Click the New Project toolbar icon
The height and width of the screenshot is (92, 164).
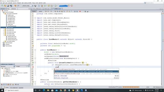[5, 6]
